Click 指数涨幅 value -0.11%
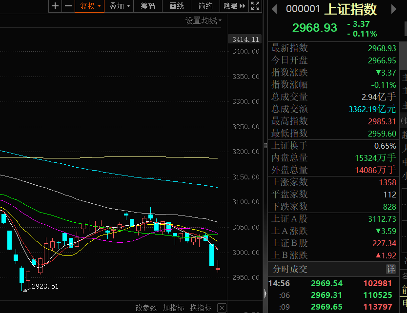This screenshot has width=407, height=313. (384, 85)
